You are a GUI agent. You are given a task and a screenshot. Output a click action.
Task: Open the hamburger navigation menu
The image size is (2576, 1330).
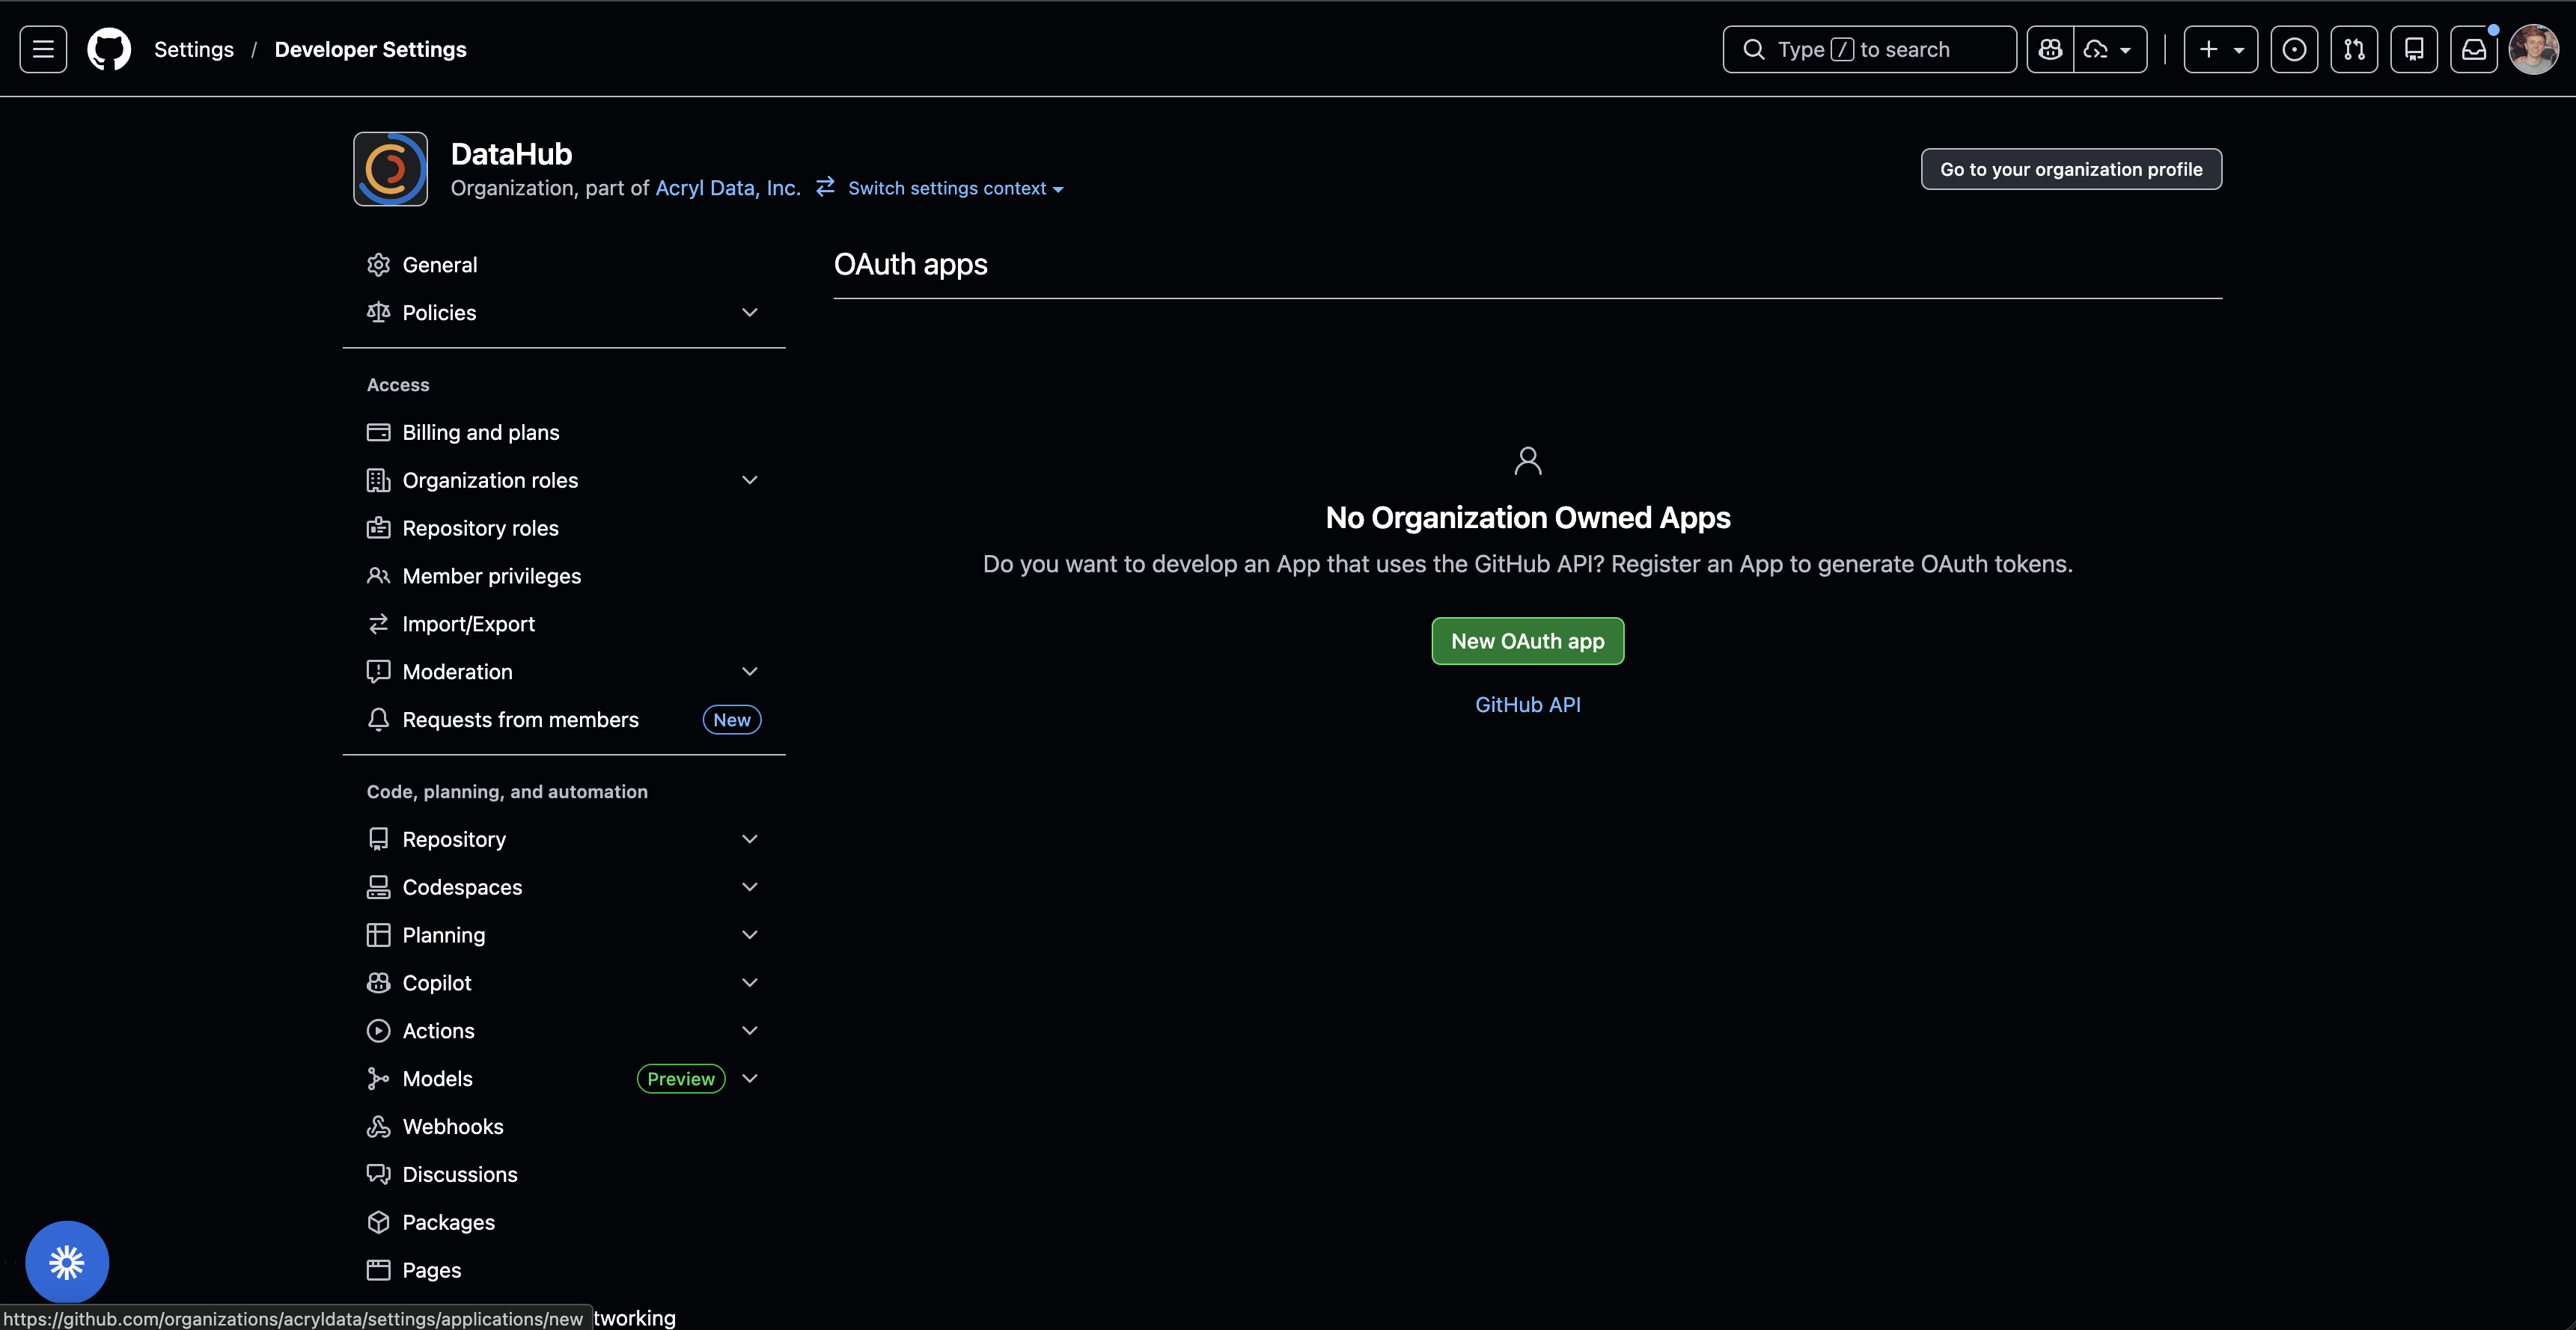(x=43, y=49)
